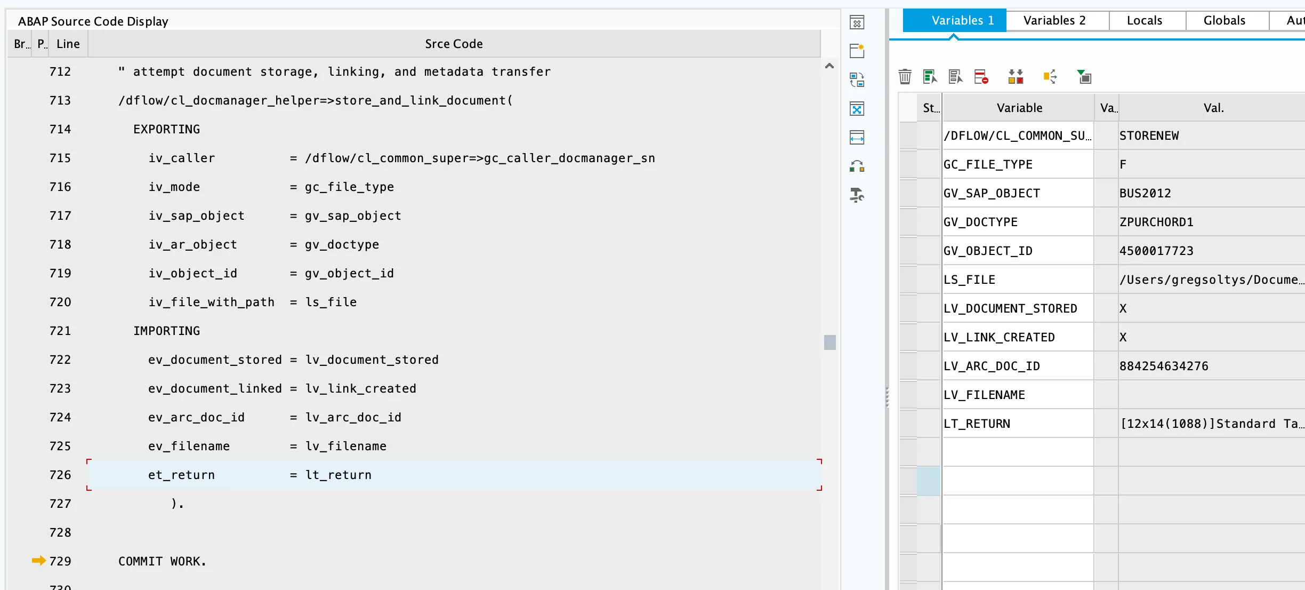Open the tool services hammer-wrench icon
This screenshot has width=1305, height=590.
click(857, 195)
